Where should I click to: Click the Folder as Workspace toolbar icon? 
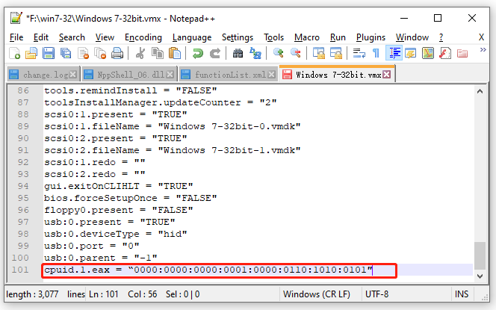pyautogui.click(x=462, y=53)
